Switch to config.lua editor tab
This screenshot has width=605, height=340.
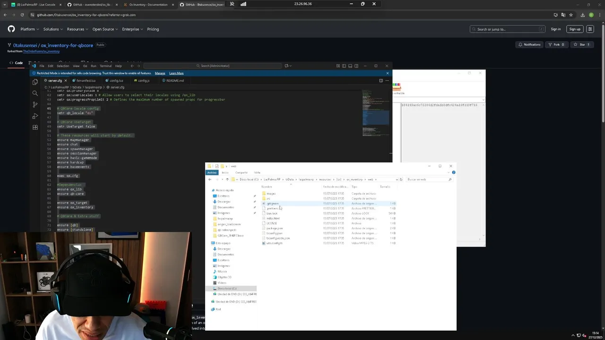tap(116, 80)
